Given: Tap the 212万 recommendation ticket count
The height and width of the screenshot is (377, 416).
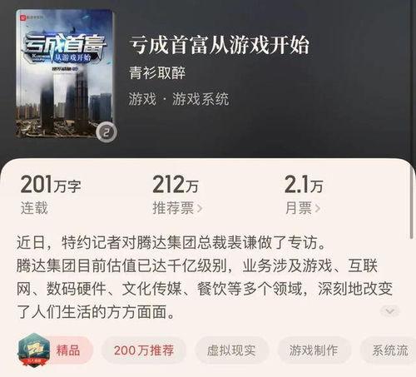Looking at the screenshot, I should click(176, 185).
